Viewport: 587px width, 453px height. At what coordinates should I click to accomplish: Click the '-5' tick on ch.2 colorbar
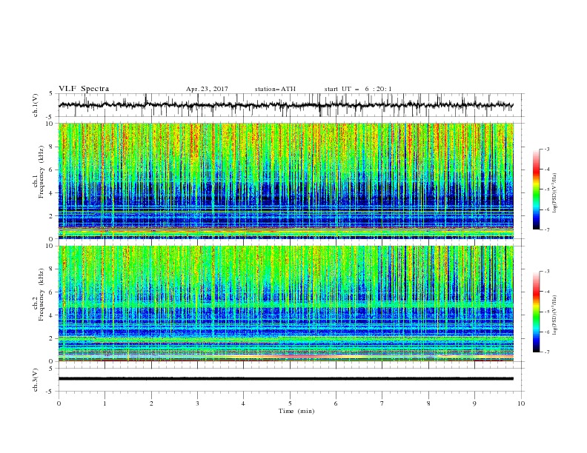coord(546,312)
